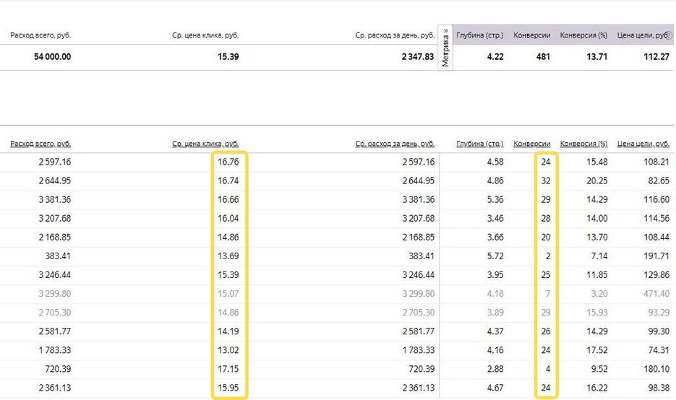The image size is (676, 400).
Task: Sort the table by Конверсия (%) header link
Action: [583, 144]
